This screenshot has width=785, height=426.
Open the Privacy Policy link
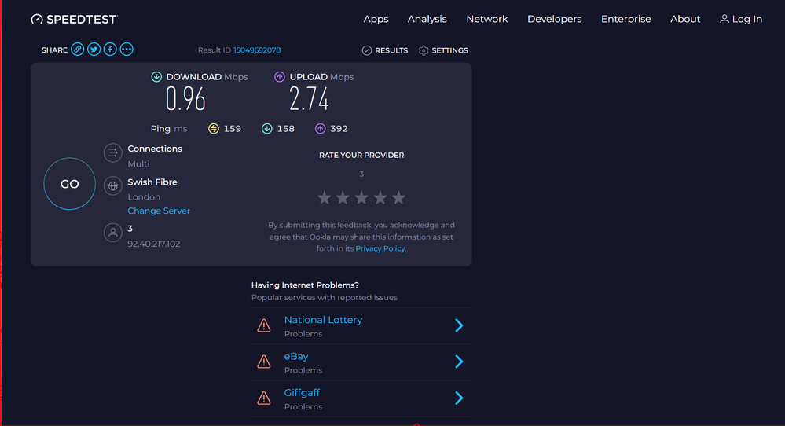380,248
